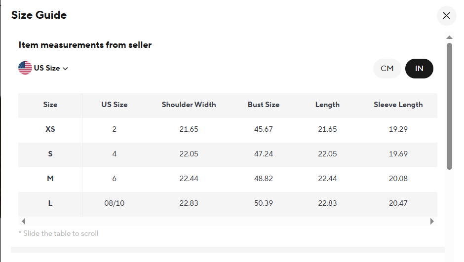Click the Length column header
This screenshot has height=262, width=464.
pyautogui.click(x=327, y=105)
